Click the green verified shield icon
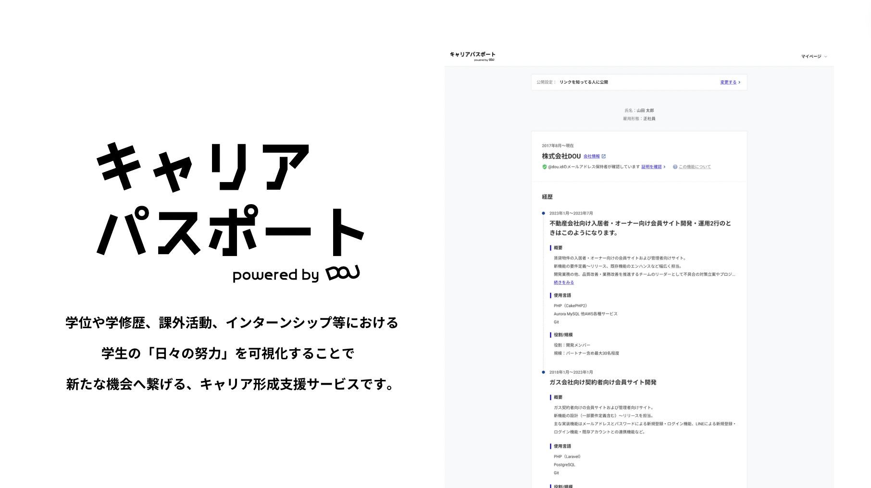 (x=545, y=167)
